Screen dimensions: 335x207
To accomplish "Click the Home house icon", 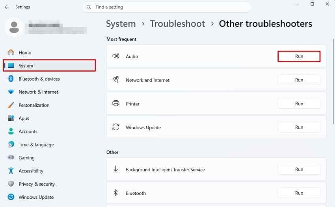I will 11,52.
